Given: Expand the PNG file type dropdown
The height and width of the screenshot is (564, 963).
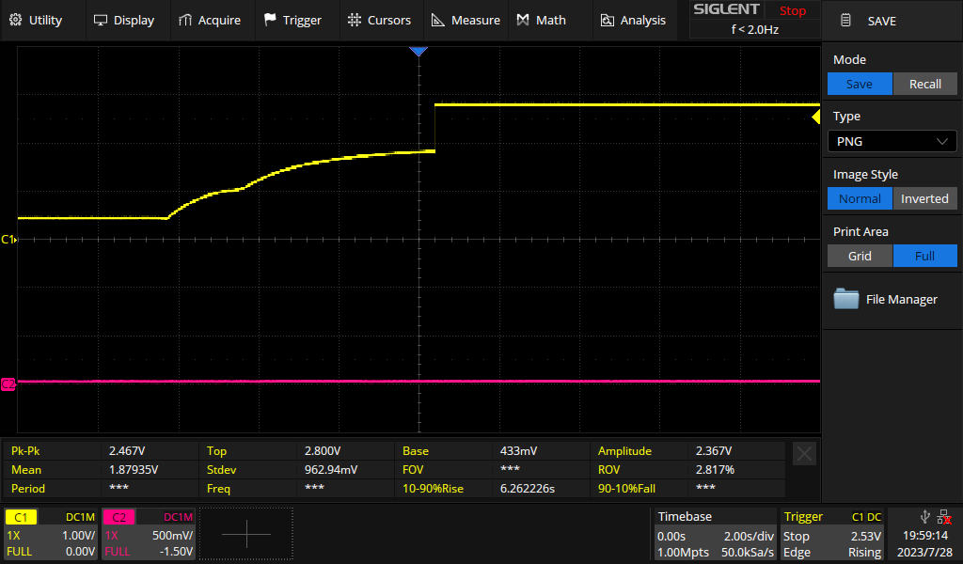Looking at the screenshot, I should click(x=892, y=141).
